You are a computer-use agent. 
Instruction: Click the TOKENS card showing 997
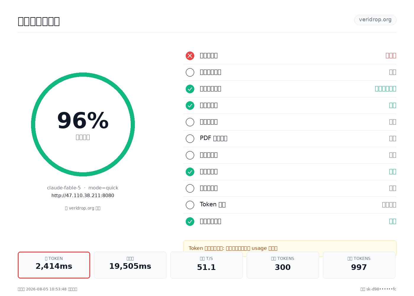359,265
